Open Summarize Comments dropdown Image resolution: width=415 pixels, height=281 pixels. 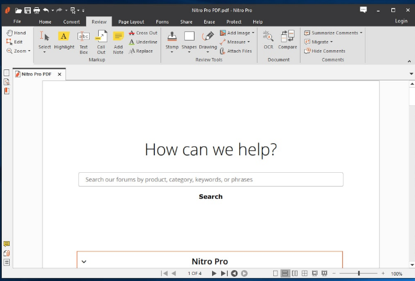361,33
